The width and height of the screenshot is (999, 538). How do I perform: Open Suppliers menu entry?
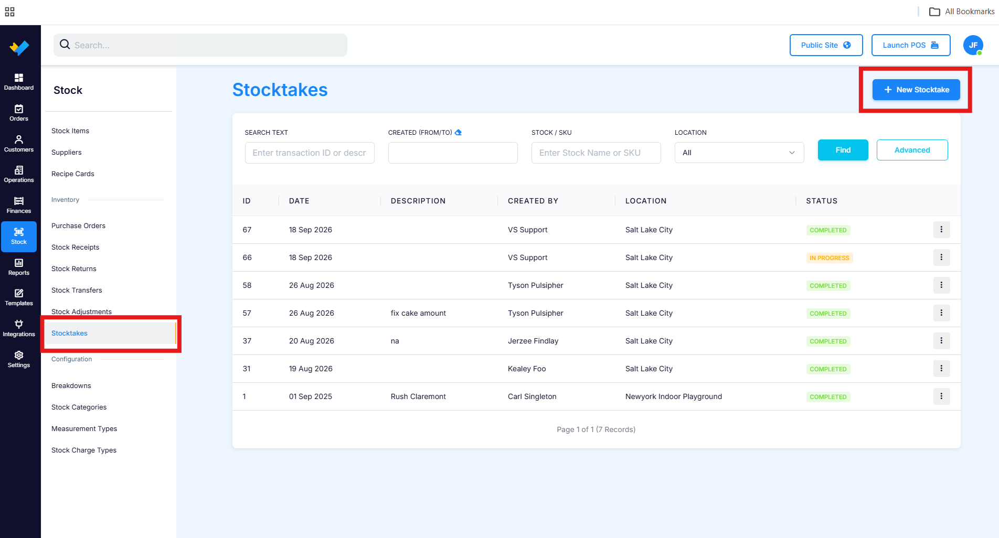pyautogui.click(x=67, y=152)
